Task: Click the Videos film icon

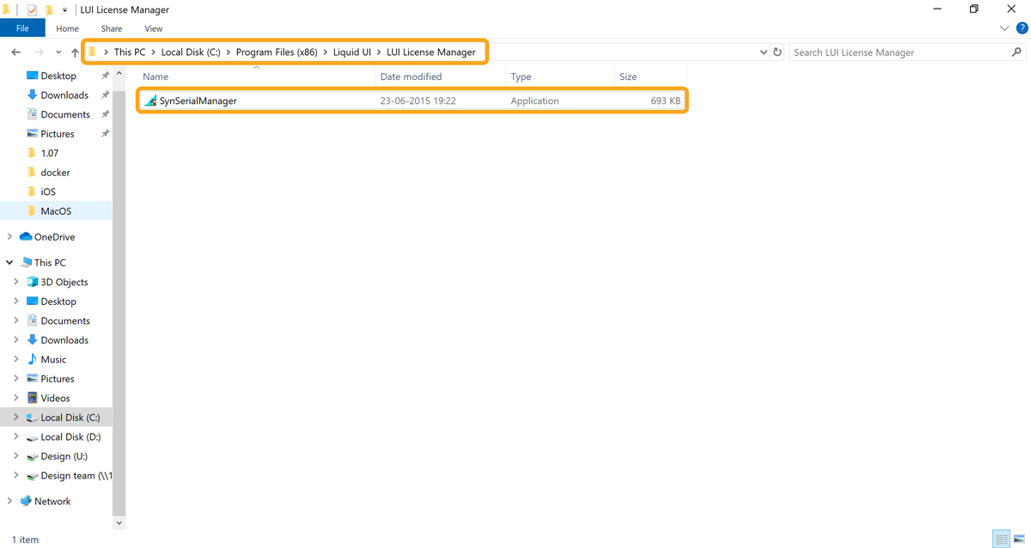Action: pos(33,398)
